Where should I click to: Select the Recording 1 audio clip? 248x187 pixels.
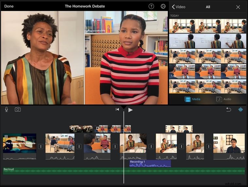tap(150, 164)
